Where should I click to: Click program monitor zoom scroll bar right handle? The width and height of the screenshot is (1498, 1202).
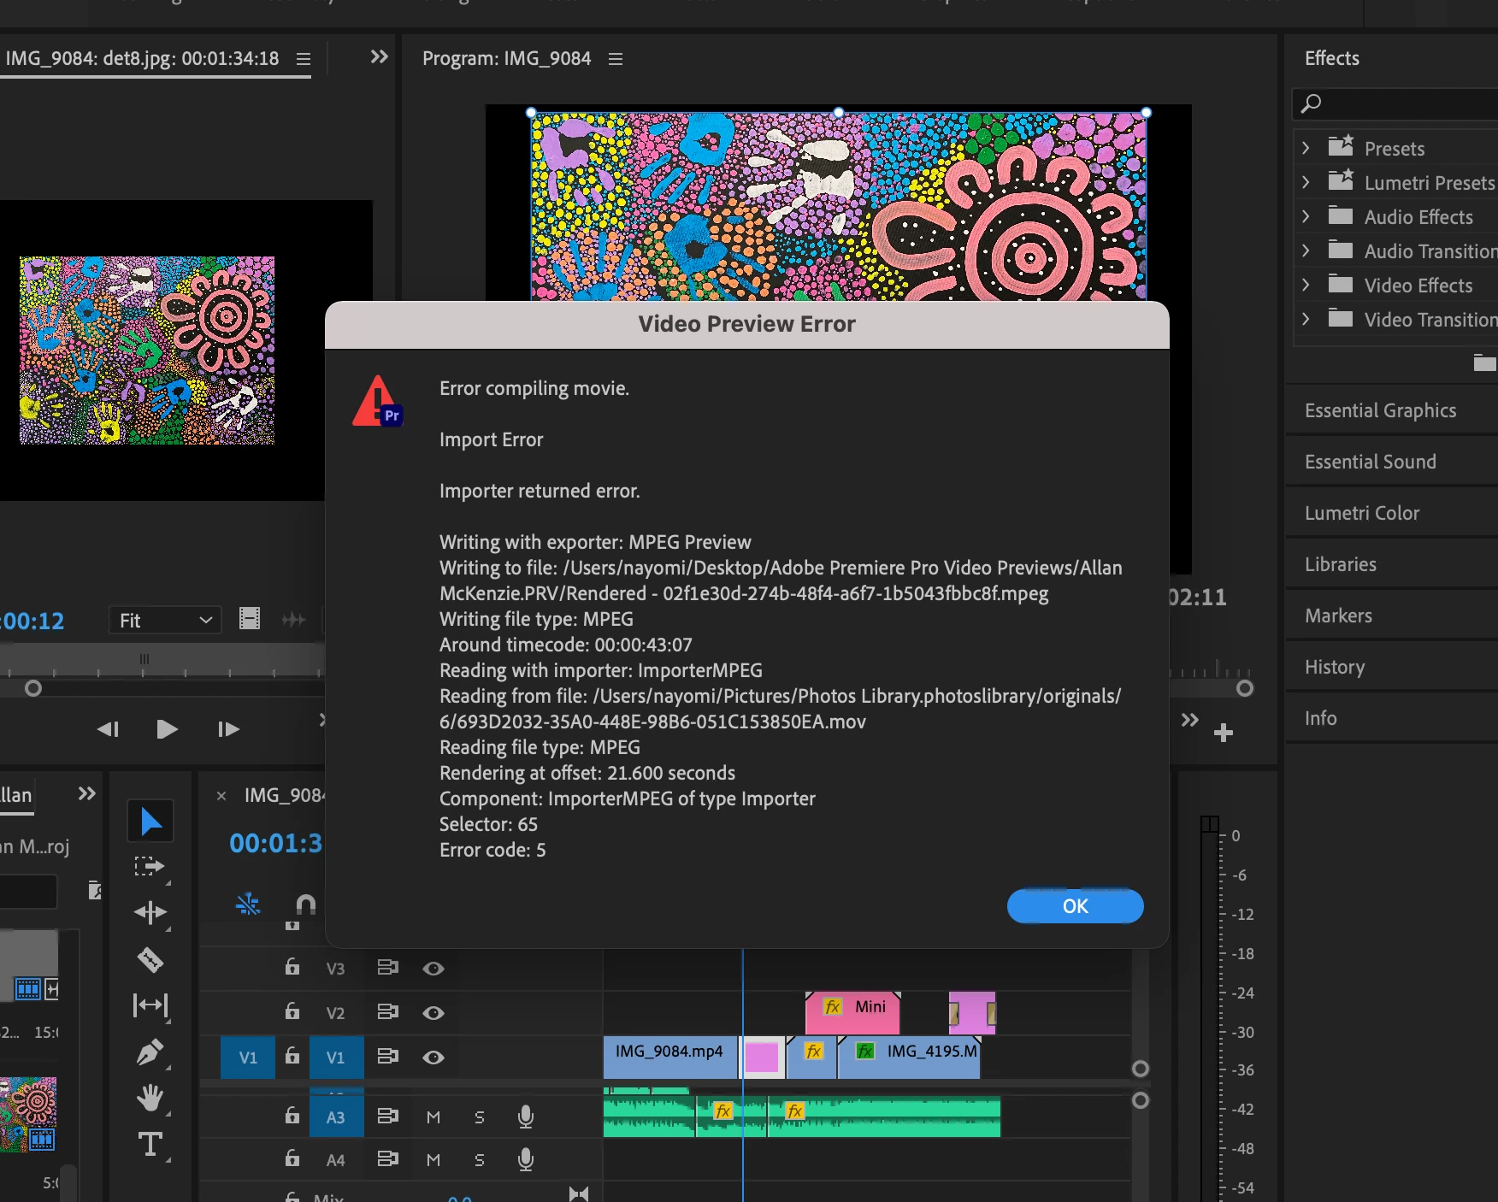coord(1245,688)
